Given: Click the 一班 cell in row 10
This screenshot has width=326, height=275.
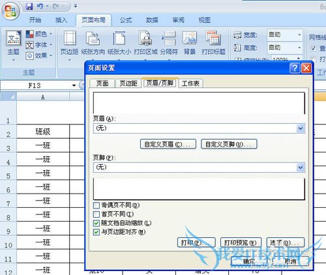Looking at the screenshot, I should (43, 242).
